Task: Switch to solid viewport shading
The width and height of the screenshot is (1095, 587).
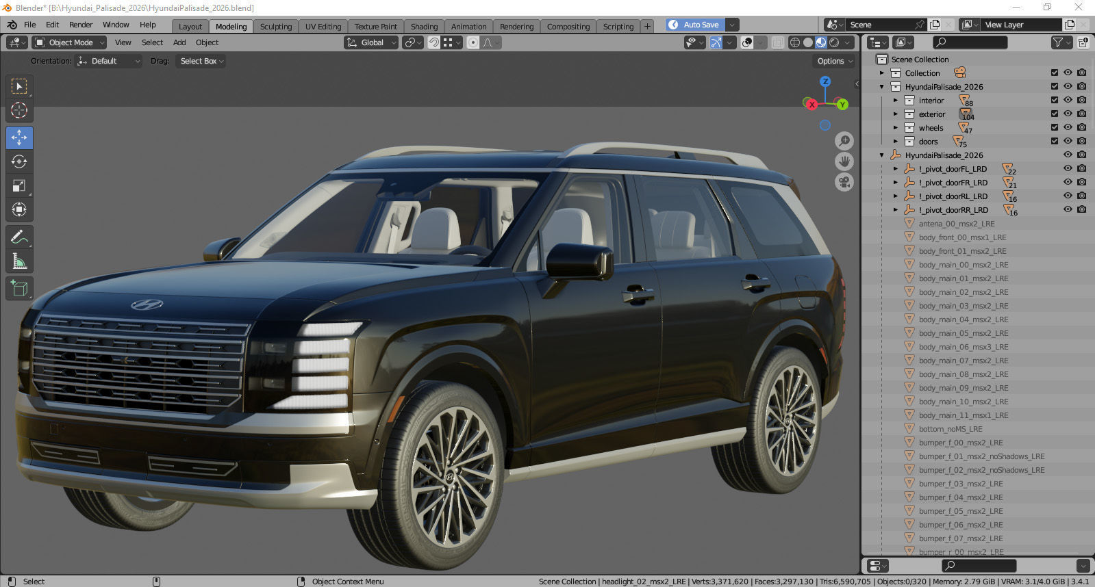Action: pyautogui.click(x=807, y=42)
